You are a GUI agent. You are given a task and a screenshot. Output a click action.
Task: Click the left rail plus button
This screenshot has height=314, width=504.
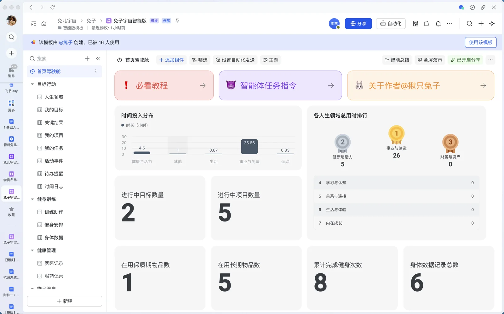11,53
